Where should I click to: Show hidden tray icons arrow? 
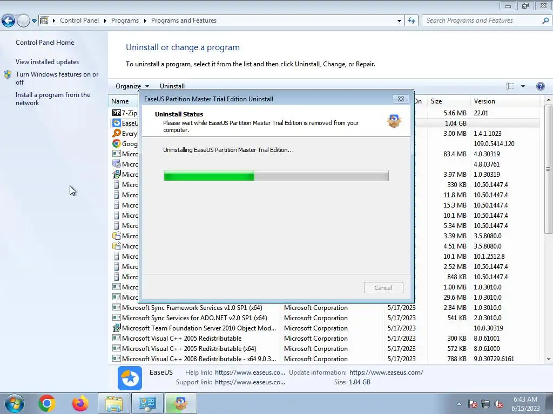coord(459,404)
